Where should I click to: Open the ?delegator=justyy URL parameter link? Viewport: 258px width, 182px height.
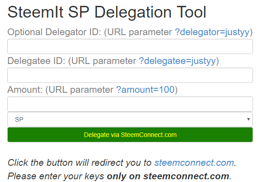pos(212,32)
